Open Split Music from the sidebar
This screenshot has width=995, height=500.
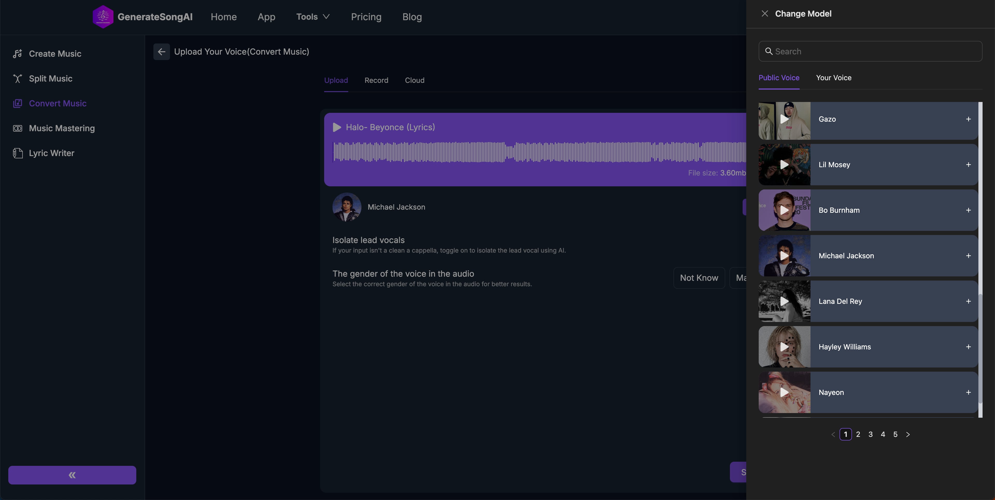pyautogui.click(x=51, y=79)
